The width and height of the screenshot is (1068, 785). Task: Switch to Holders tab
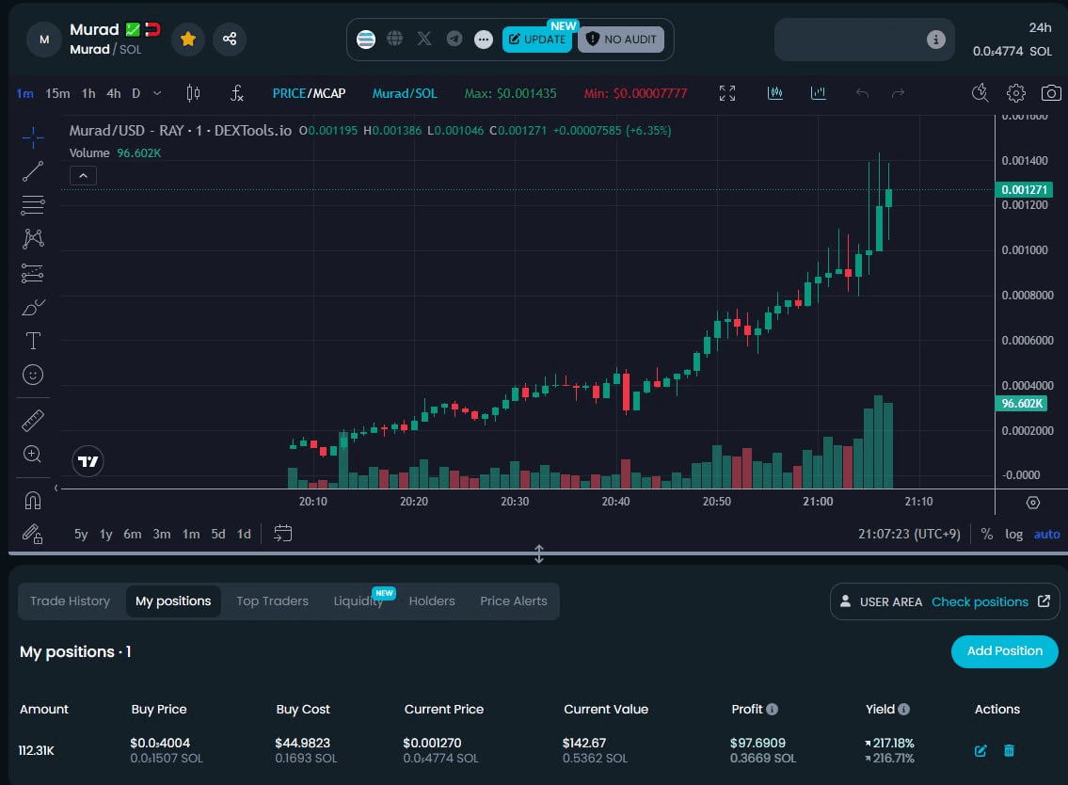pos(432,601)
